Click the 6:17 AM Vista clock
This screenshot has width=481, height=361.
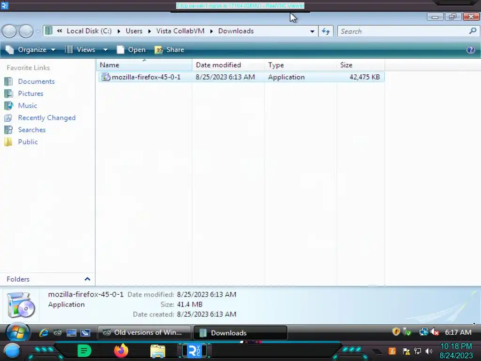458,332
